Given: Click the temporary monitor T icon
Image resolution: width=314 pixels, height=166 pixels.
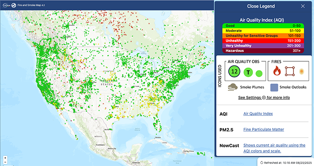Looking at the screenshot, I should click(248, 72).
